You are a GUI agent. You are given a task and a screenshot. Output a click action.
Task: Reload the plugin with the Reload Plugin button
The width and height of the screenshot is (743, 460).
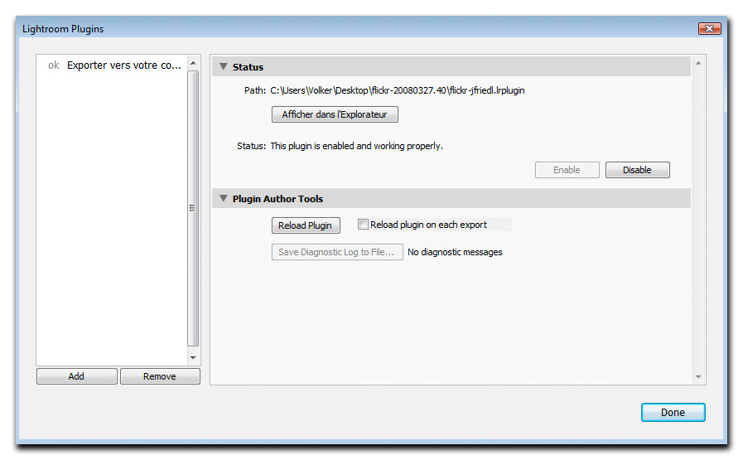(x=306, y=225)
